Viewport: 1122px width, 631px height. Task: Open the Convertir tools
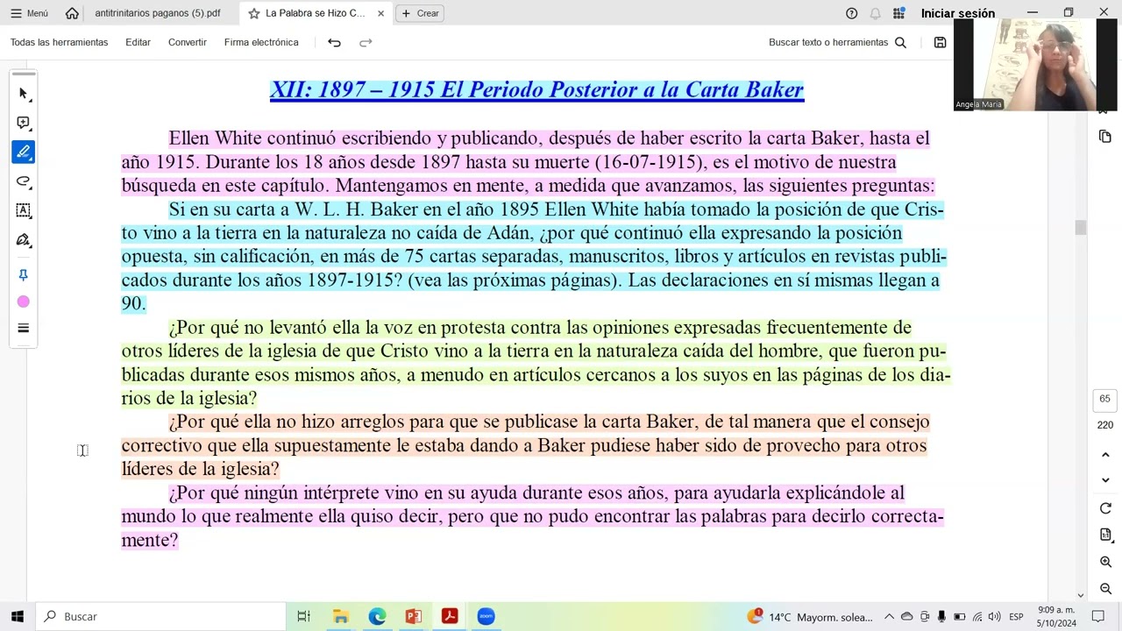point(188,42)
